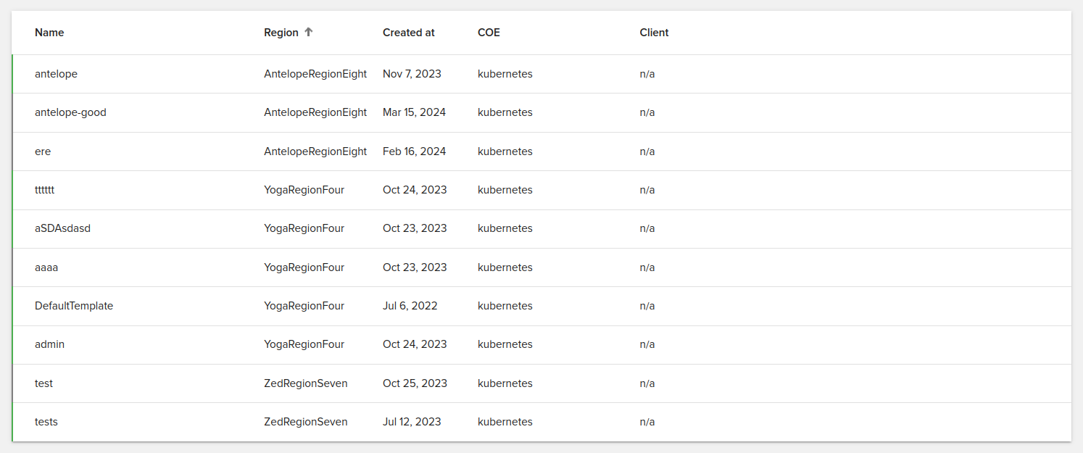
Task: Sort the table by the Client column
Action: (x=653, y=32)
